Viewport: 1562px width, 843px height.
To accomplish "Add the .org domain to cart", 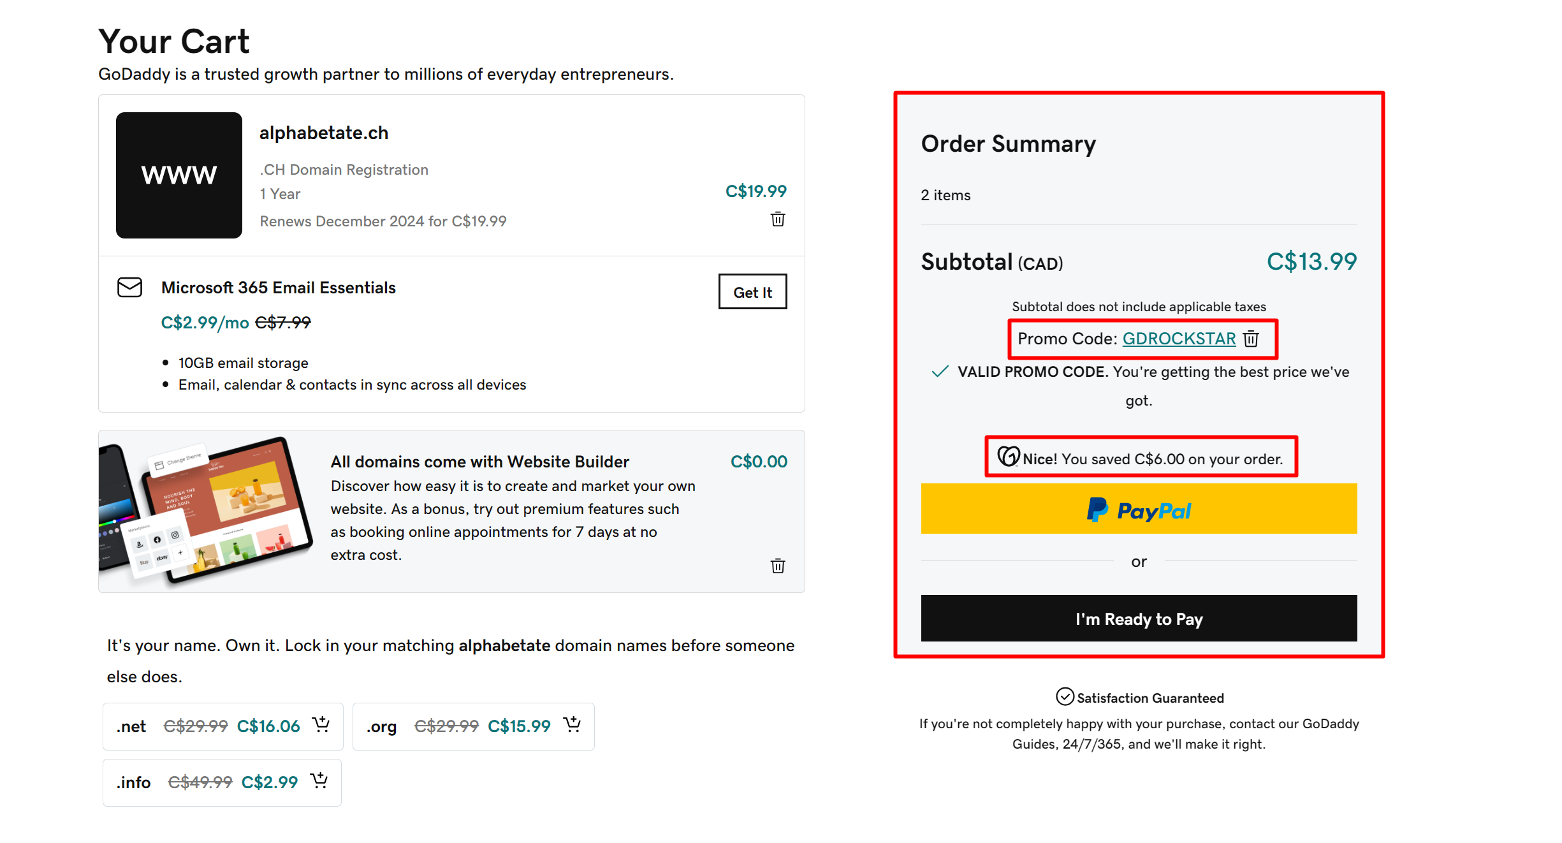I will pos(572,724).
